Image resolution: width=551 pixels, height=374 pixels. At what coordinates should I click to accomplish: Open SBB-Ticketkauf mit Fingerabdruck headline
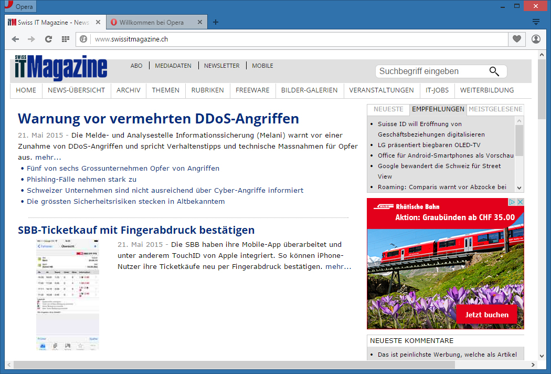click(x=136, y=230)
